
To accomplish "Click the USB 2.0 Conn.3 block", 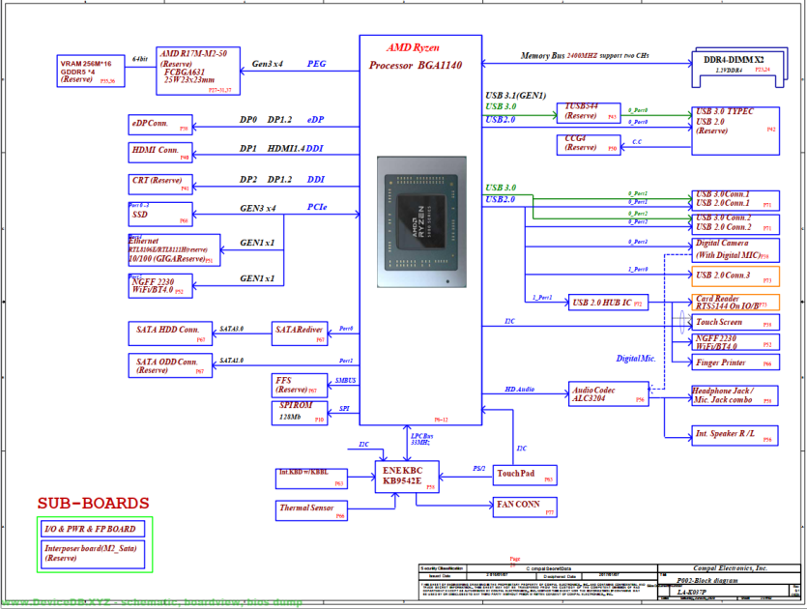I will (735, 275).
